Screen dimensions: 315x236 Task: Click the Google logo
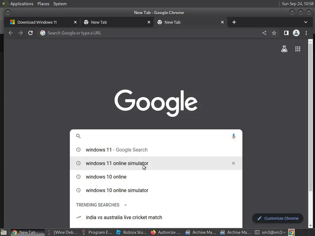pyautogui.click(x=156, y=103)
